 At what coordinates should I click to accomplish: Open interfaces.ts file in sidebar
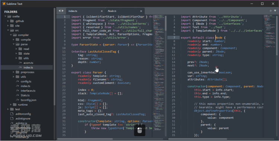click(x=28, y=91)
